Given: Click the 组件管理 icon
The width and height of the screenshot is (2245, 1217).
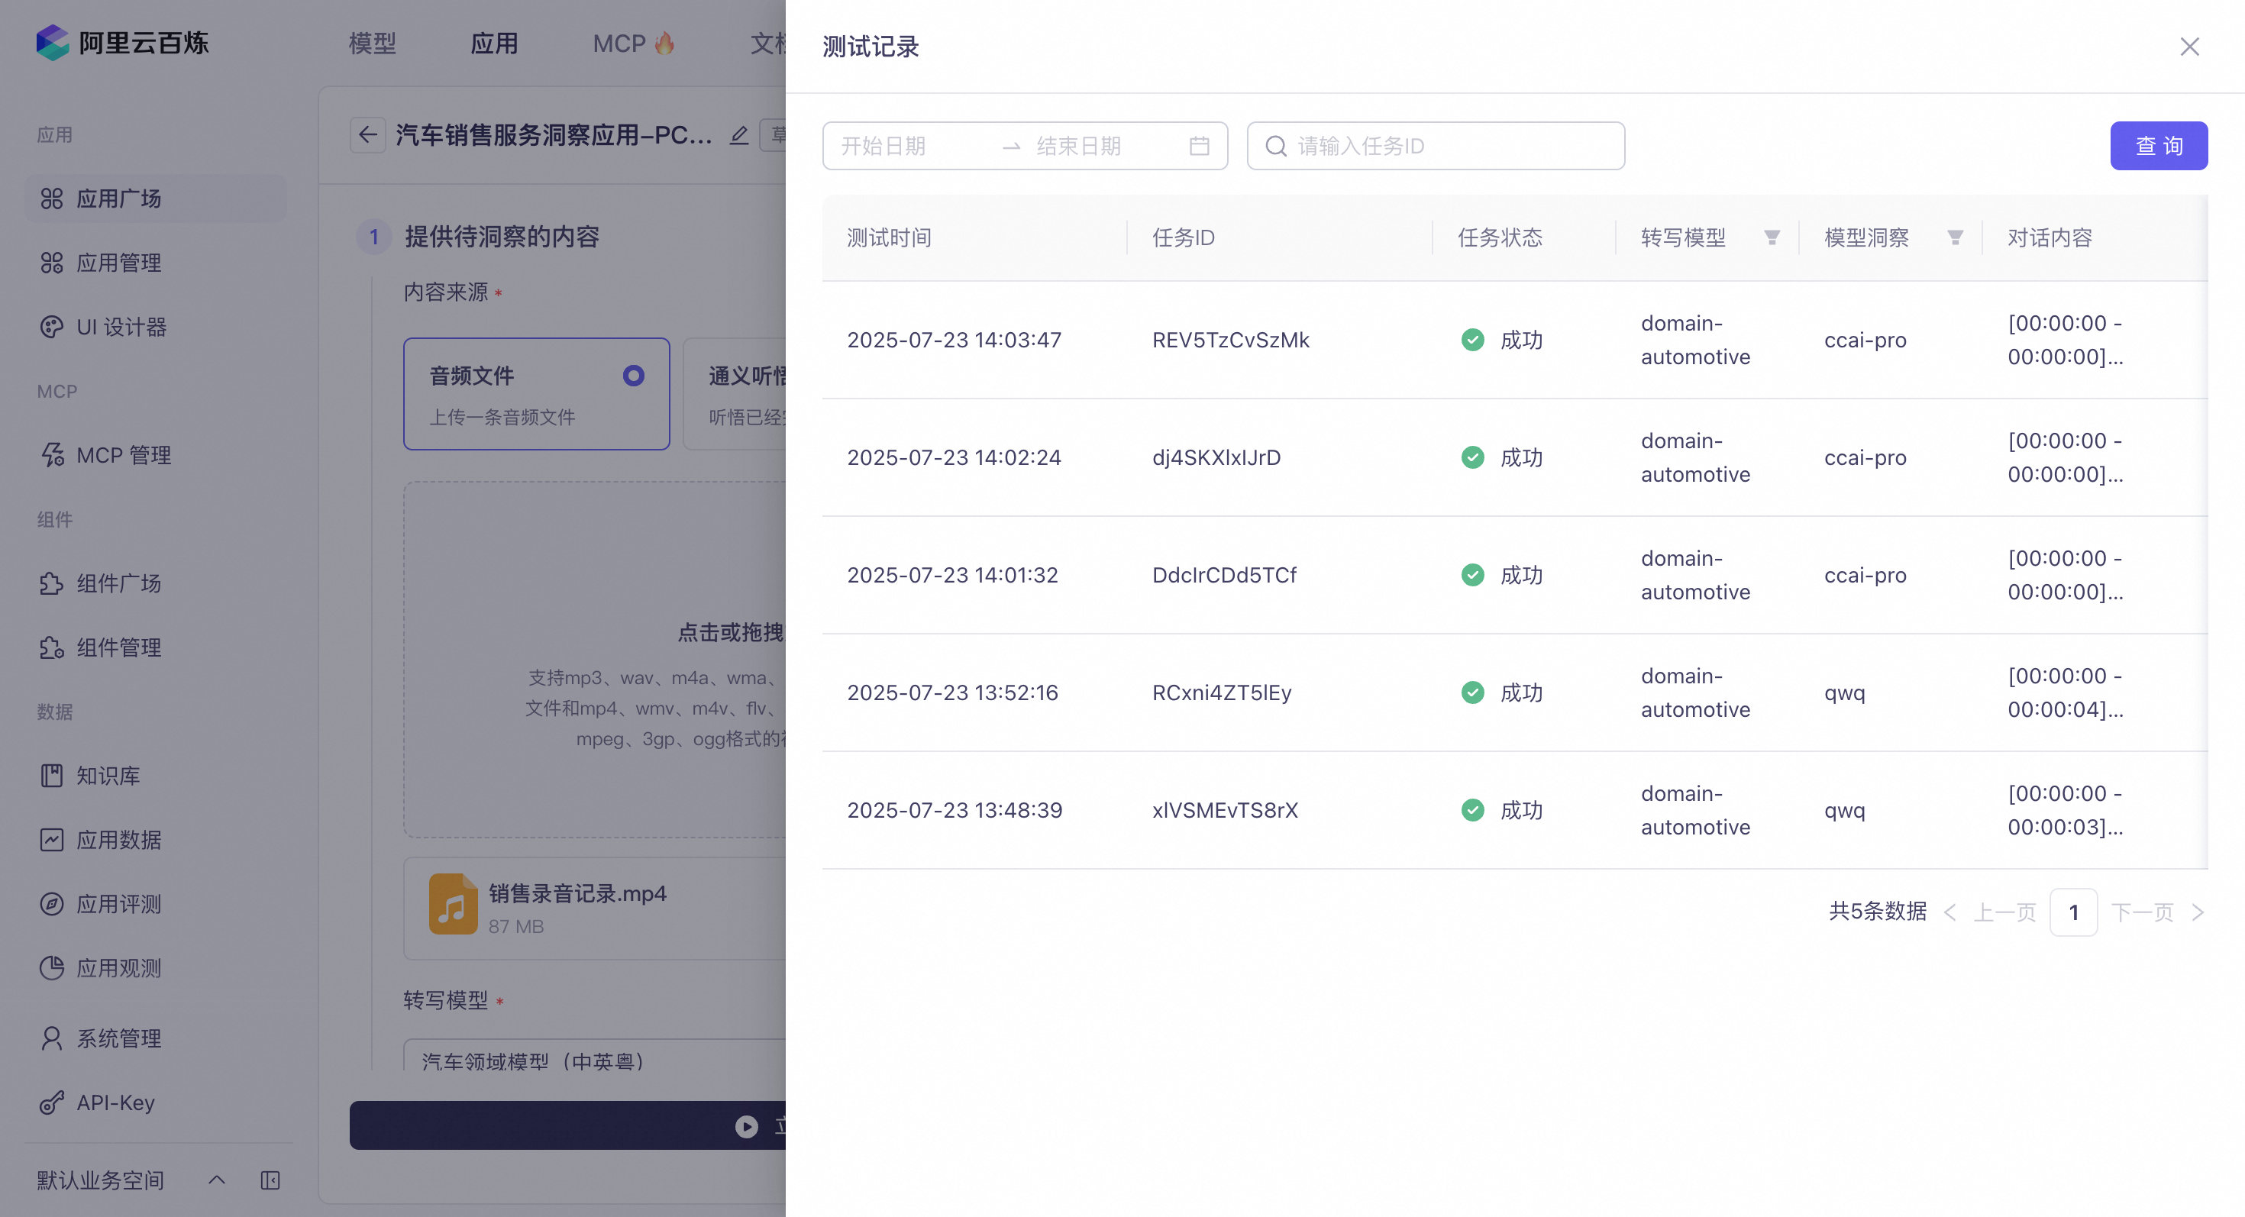Looking at the screenshot, I should point(51,647).
